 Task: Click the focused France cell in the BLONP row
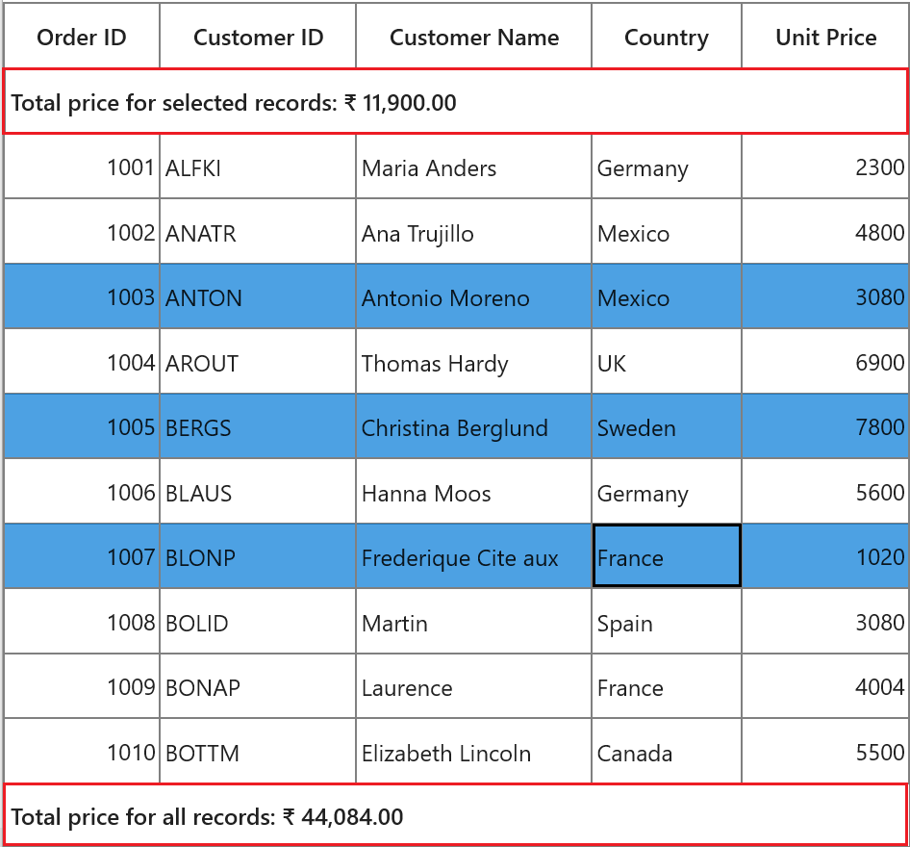pos(667,556)
